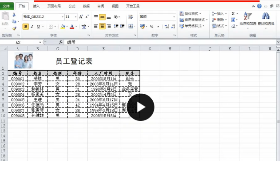
Task: Apply percent style icon
Action: [x=152, y=27]
